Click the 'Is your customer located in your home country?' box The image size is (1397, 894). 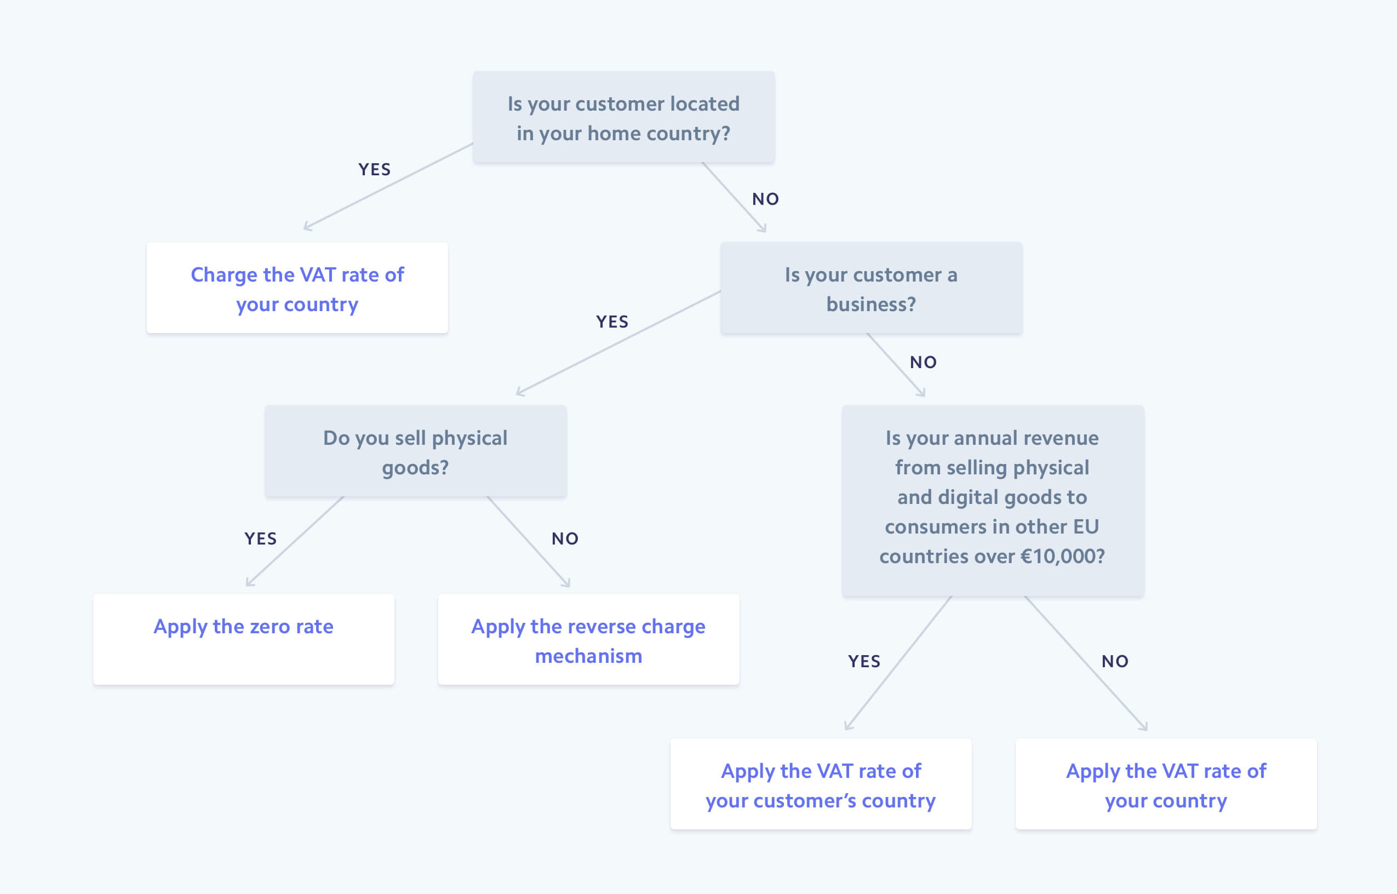click(x=623, y=118)
